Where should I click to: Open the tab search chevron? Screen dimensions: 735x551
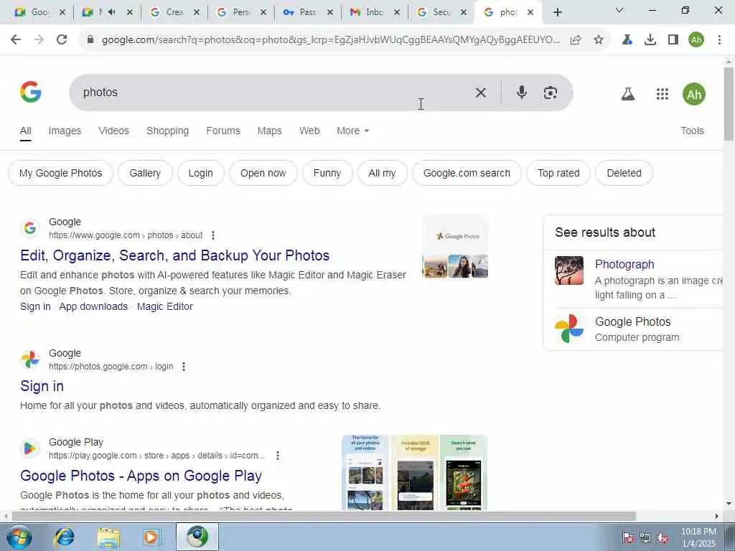(x=619, y=10)
